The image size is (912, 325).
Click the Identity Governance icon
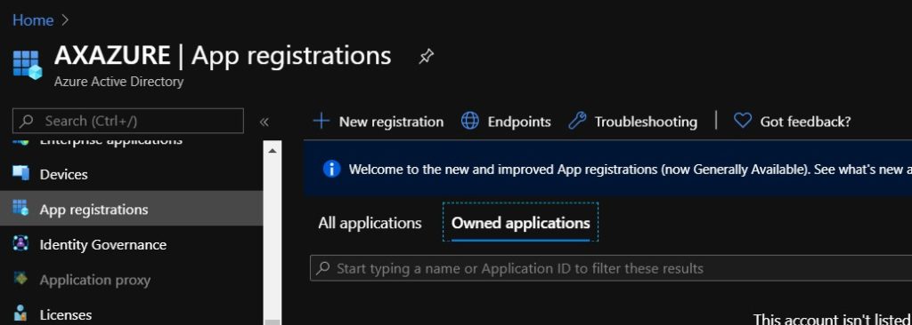21,243
